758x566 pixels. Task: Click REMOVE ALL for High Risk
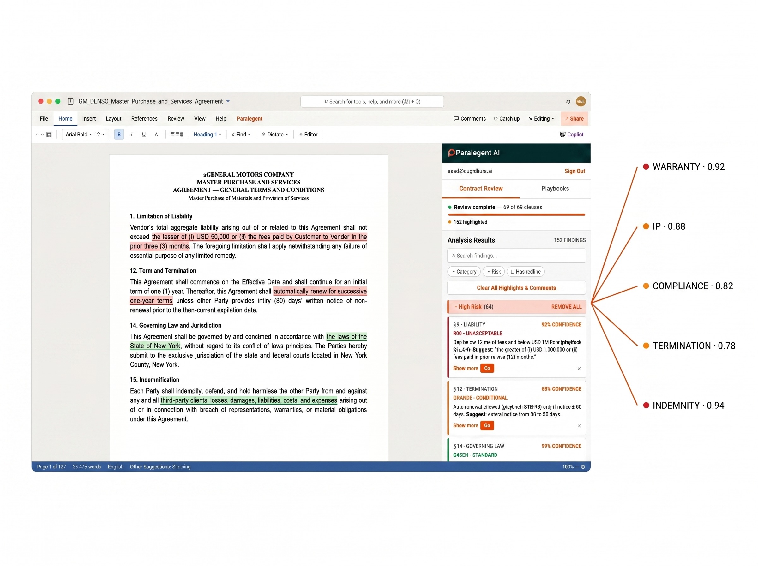(566, 307)
